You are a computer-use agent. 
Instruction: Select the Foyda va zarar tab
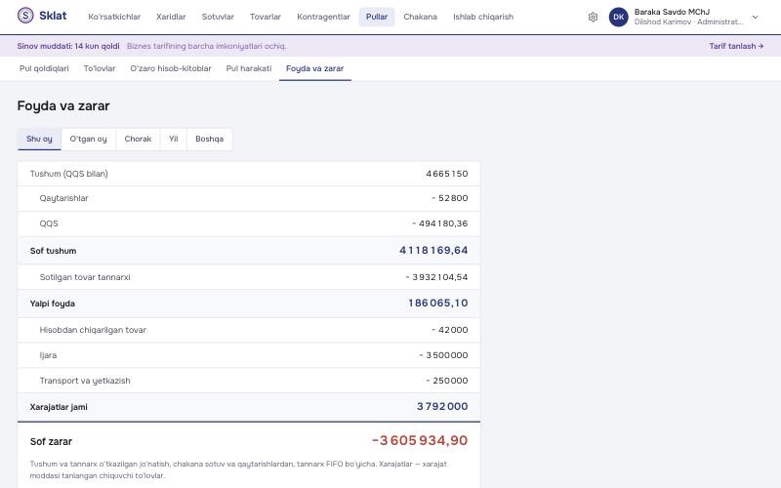pyautogui.click(x=314, y=68)
